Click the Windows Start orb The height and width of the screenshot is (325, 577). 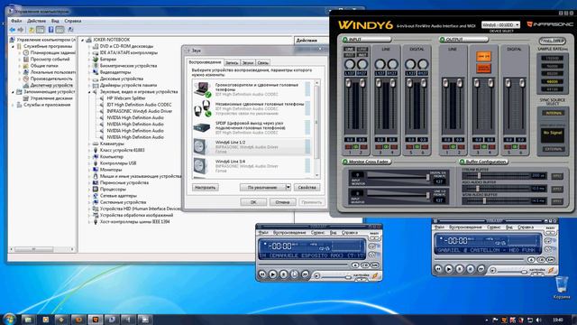(x=9, y=319)
